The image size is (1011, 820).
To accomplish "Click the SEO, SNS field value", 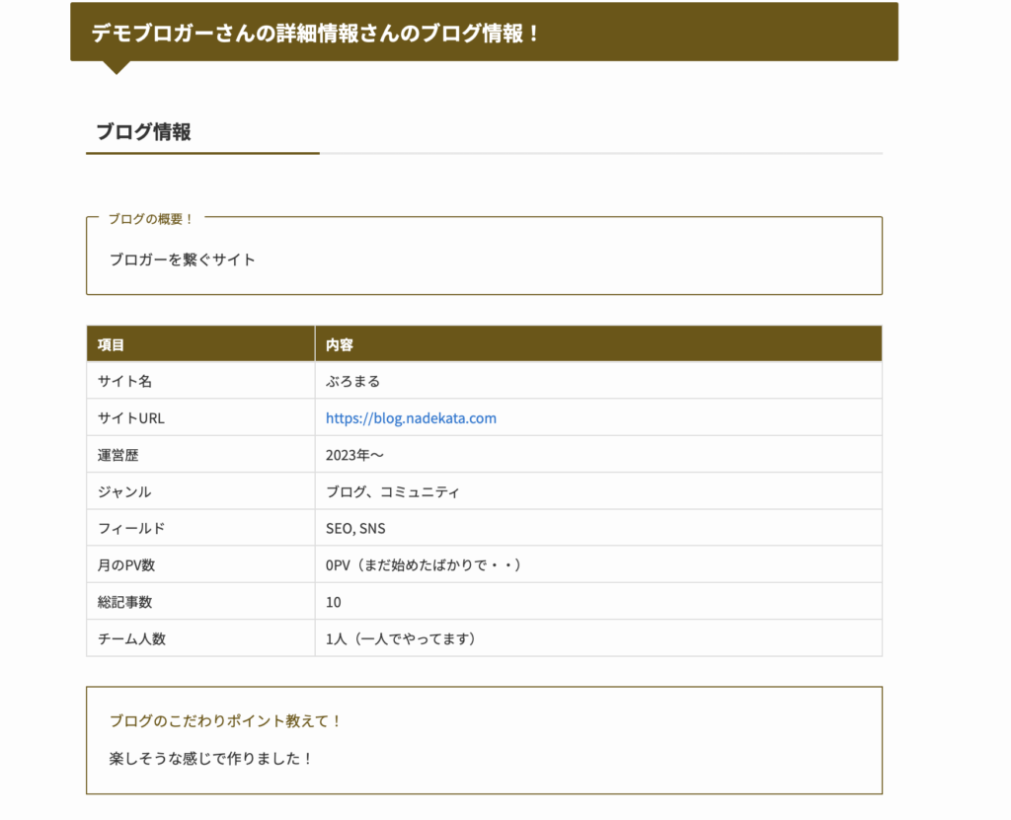I will pyautogui.click(x=355, y=529).
